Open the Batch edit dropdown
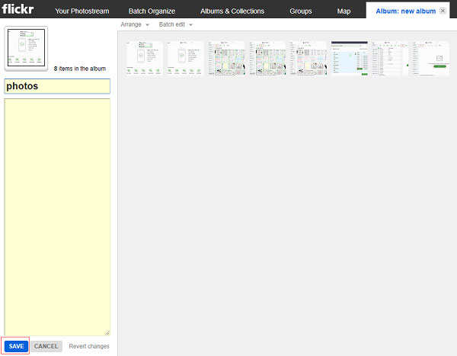457x356 pixels. [x=175, y=24]
